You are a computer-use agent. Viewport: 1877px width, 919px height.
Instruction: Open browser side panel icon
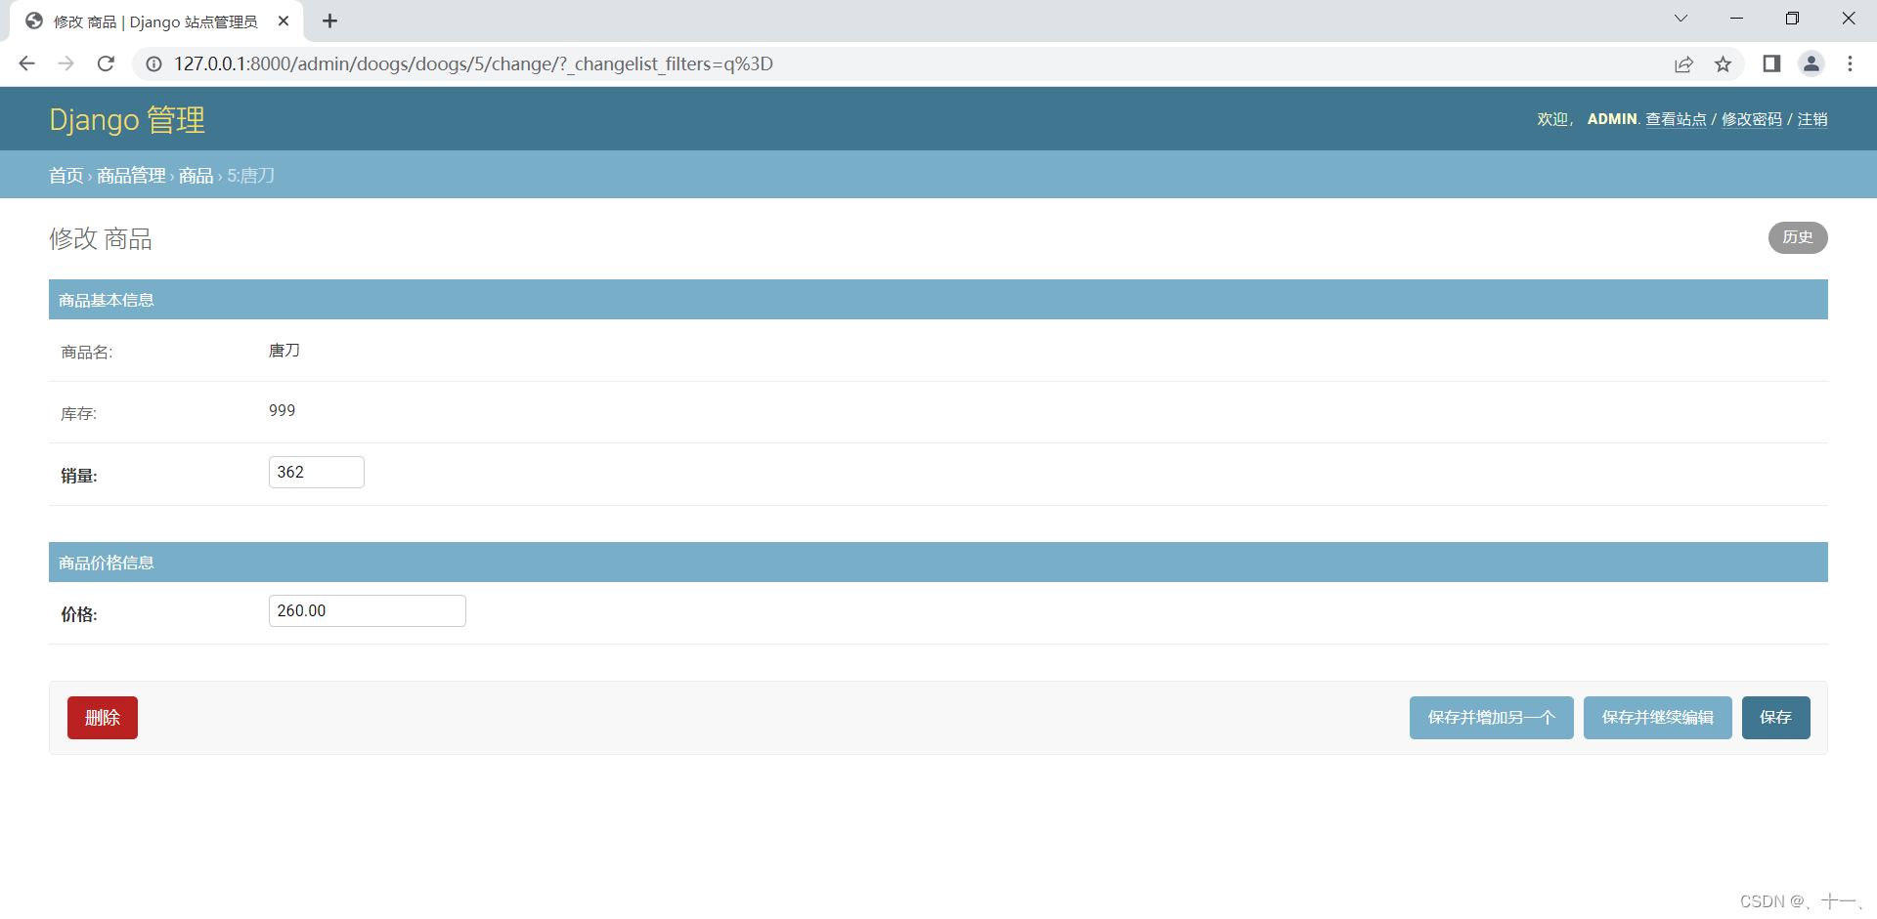pos(1770,63)
